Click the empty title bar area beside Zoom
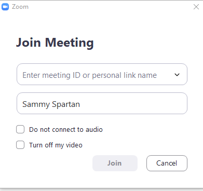The height and width of the screenshot is (191, 203). coord(111,7)
